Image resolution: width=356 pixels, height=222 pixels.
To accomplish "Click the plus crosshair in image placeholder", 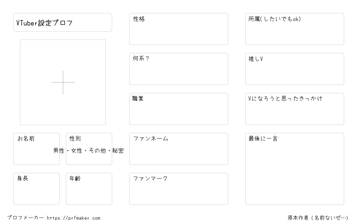I will (63, 82).
